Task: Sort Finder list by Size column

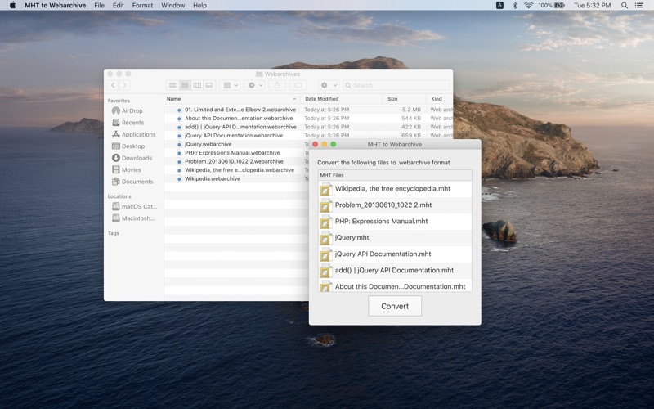Action: 404,99
